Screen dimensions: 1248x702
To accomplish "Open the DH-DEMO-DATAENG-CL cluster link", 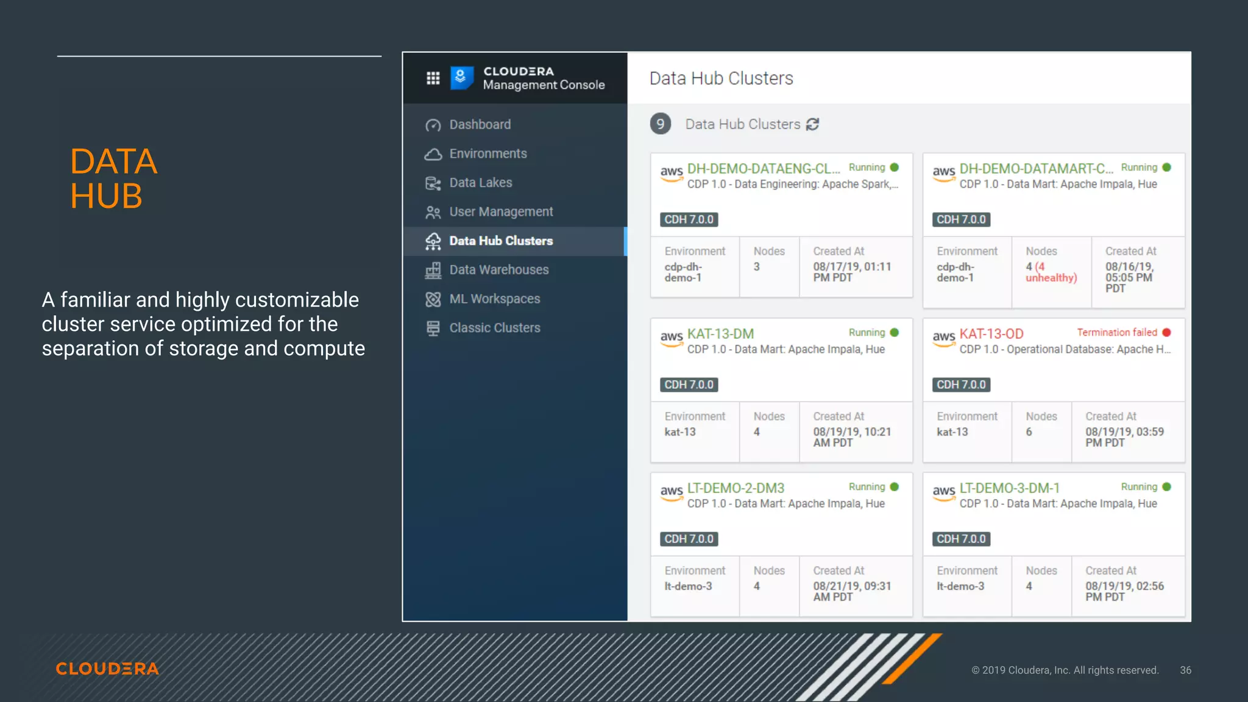I will [x=764, y=169].
